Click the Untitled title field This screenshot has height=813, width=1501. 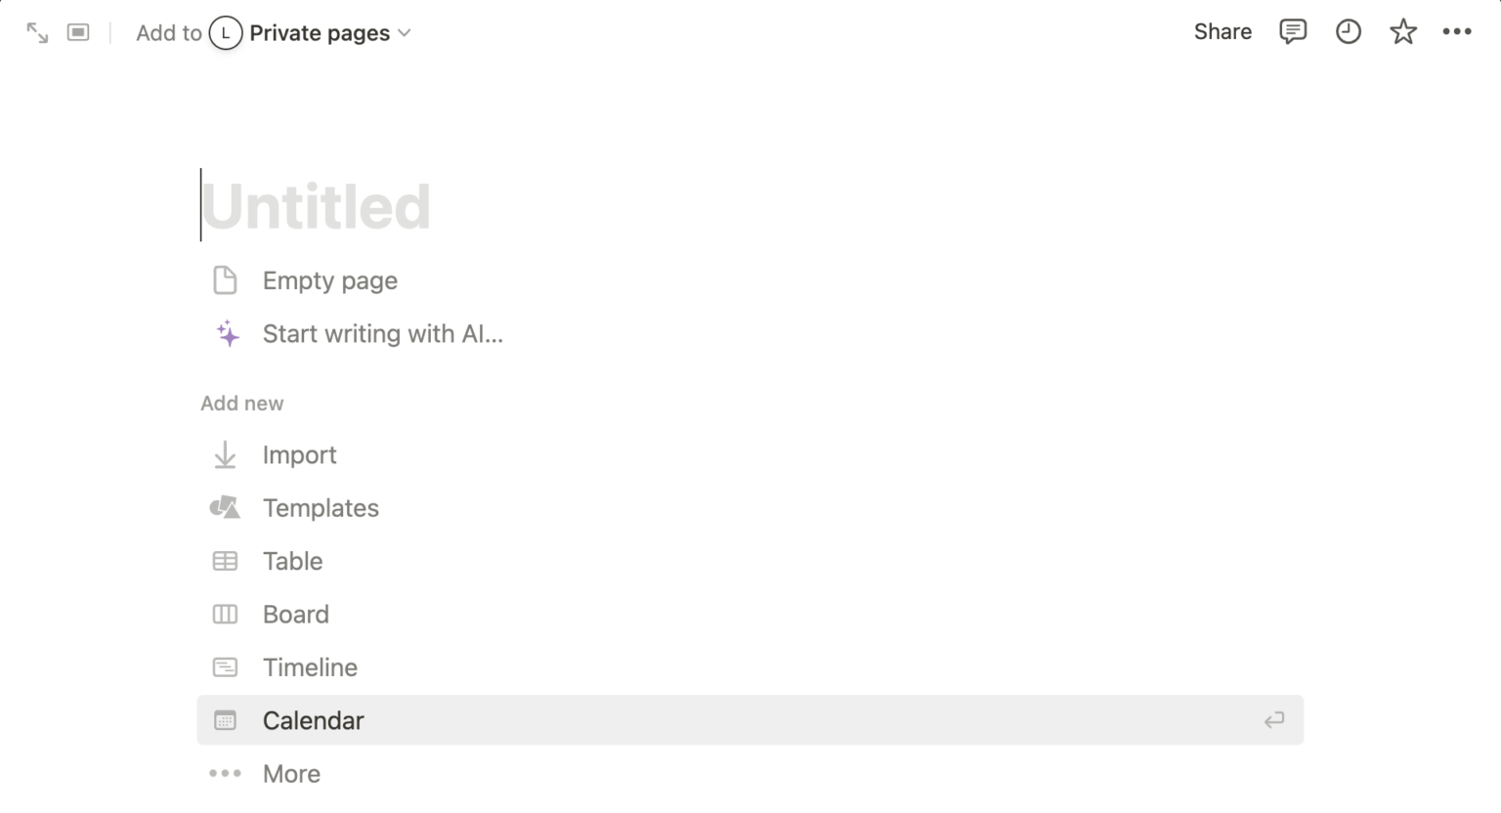[316, 206]
